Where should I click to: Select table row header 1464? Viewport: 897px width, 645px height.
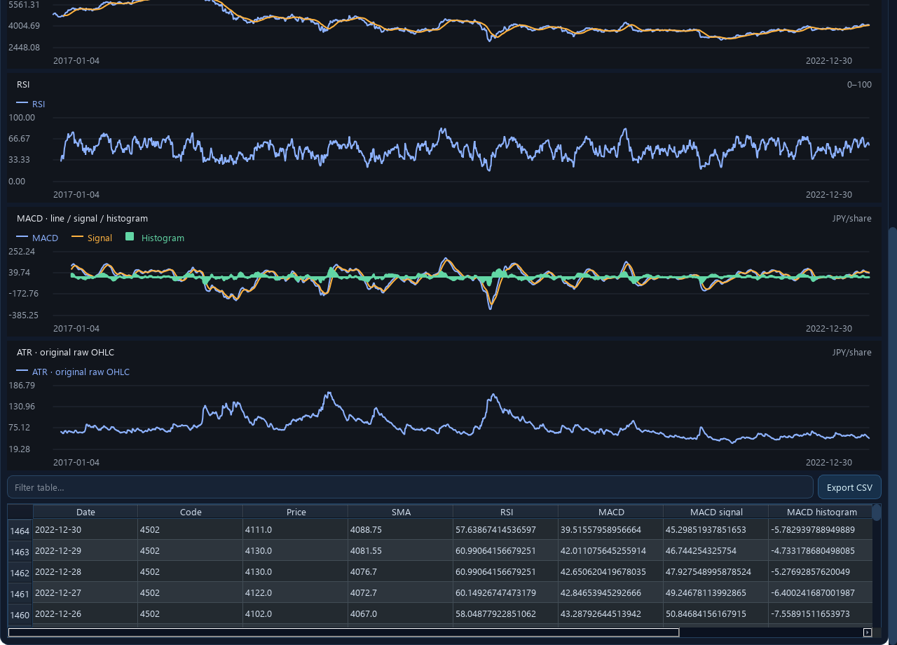coord(20,530)
